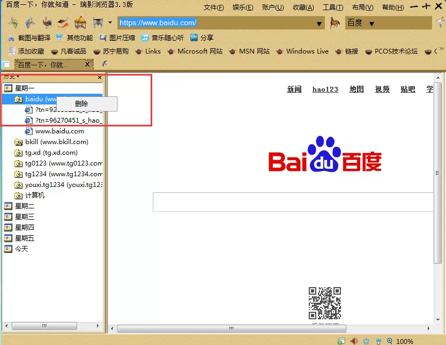Open the 百度 search engine dropdown
Screen dimensions: 446x345
click(371, 24)
